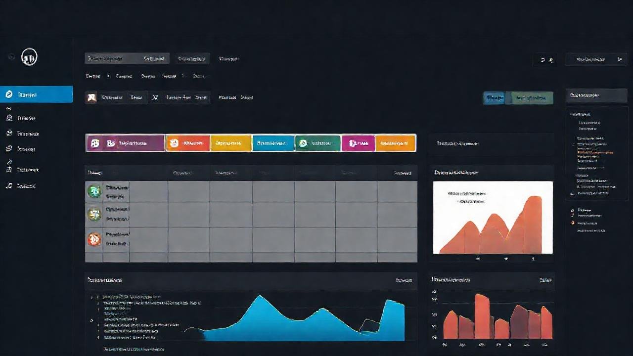
Task: Select the orange tile ending the colored strip
Action: click(395, 143)
